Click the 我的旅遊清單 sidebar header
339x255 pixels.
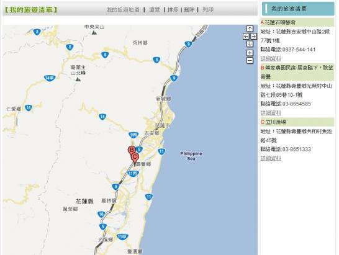tap(298, 9)
